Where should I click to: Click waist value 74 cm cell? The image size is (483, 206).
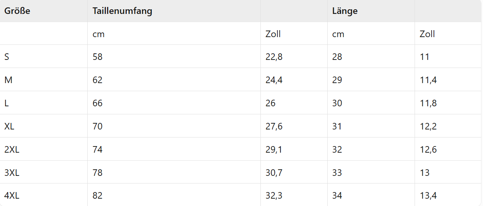[97, 150]
